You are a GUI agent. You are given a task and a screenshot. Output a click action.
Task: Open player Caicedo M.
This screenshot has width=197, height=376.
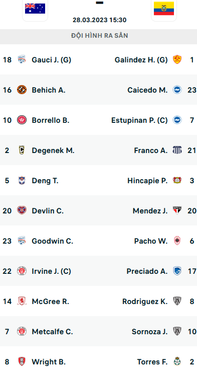tap(147, 90)
